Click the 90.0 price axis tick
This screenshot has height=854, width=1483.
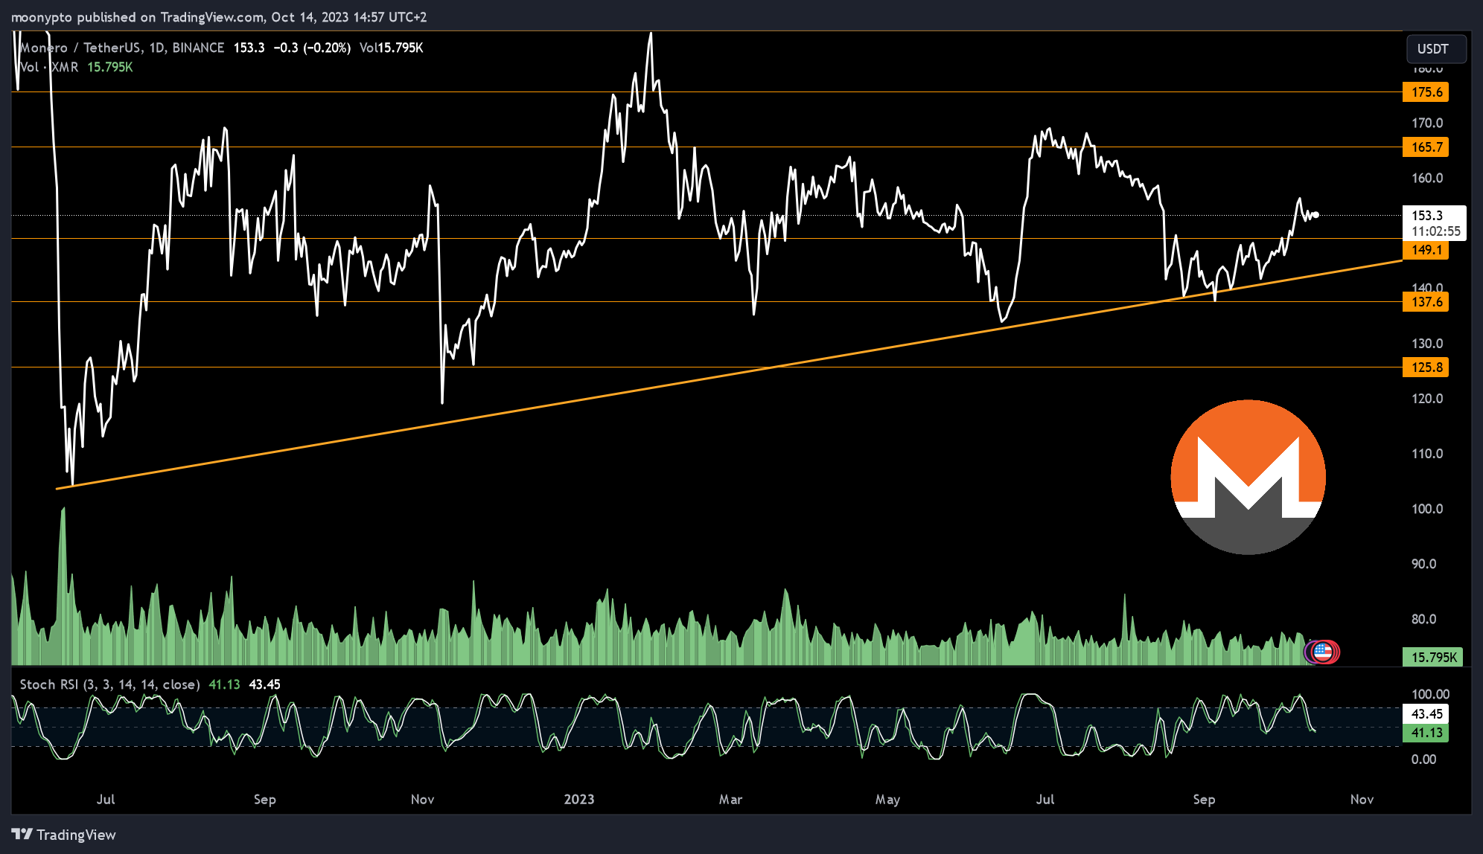pyautogui.click(x=1423, y=564)
